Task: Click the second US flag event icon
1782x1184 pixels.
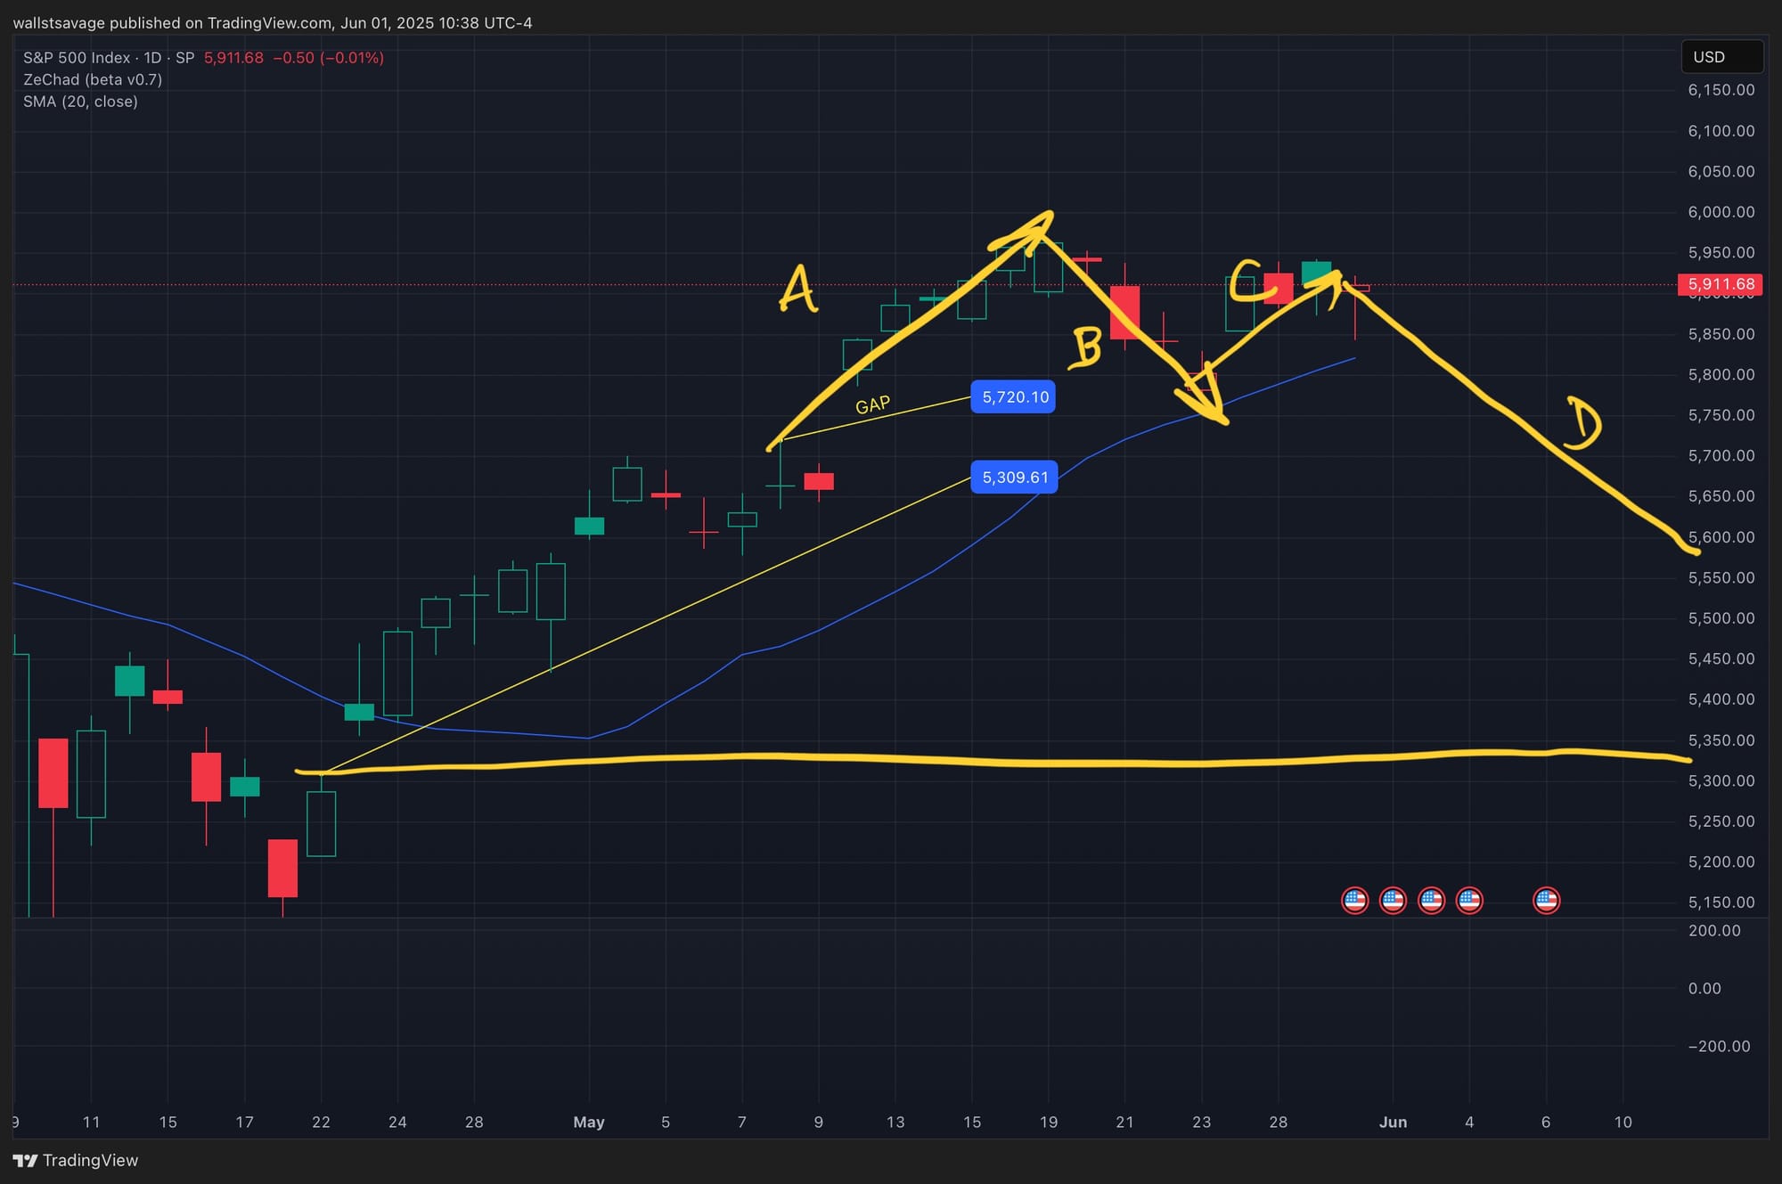Action: 1393,901
